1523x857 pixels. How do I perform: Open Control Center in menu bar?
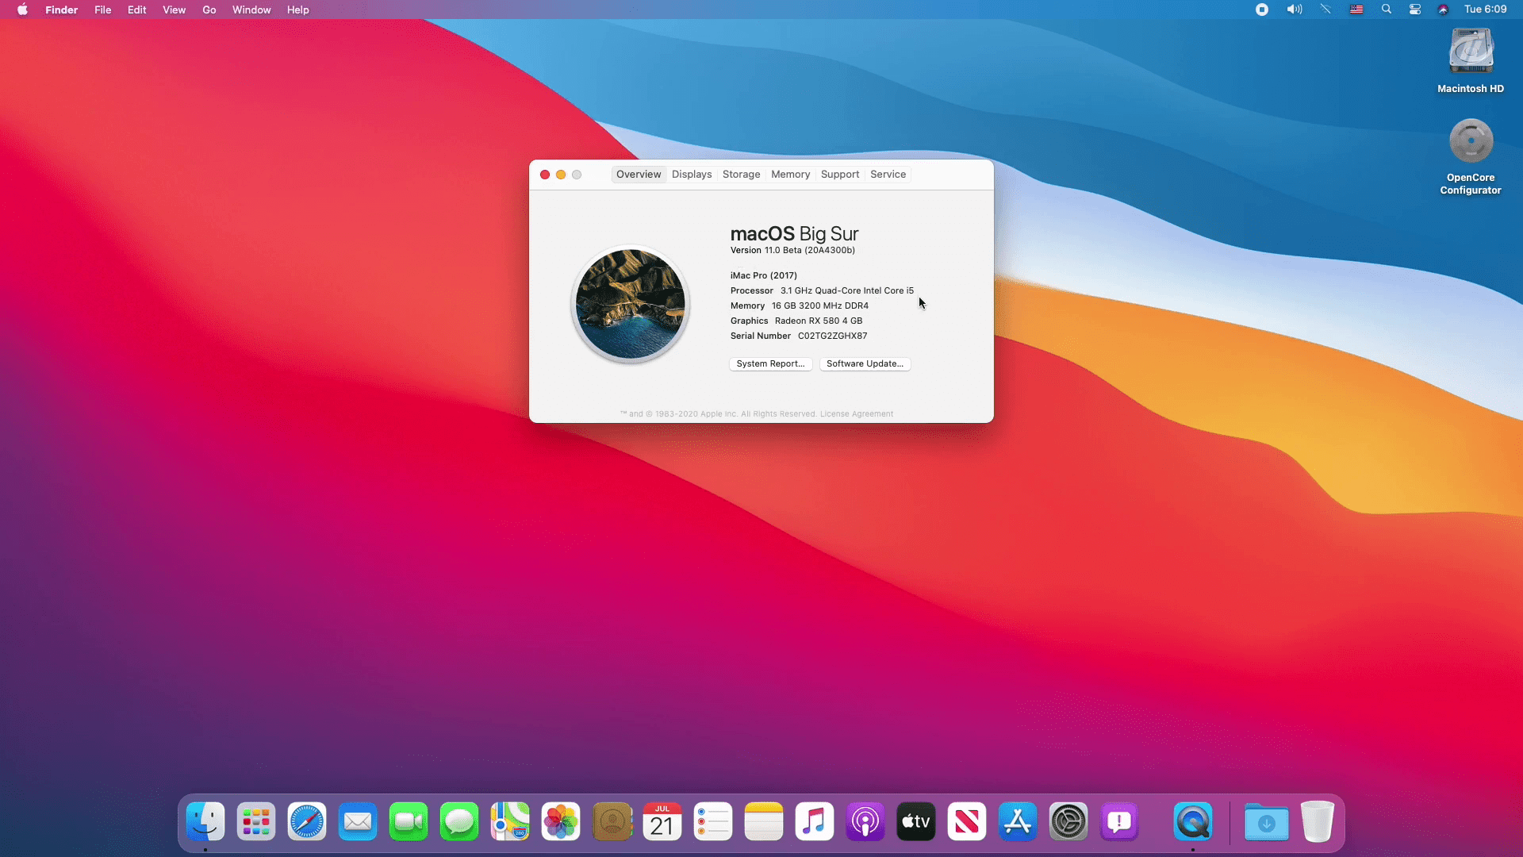(x=1414, y=10)
